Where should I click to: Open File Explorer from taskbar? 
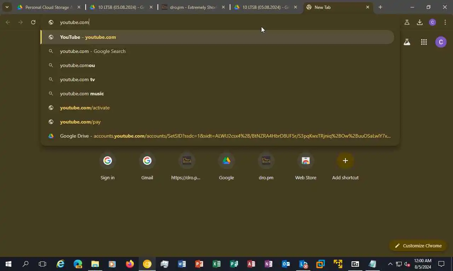click(x=95, y=264)
